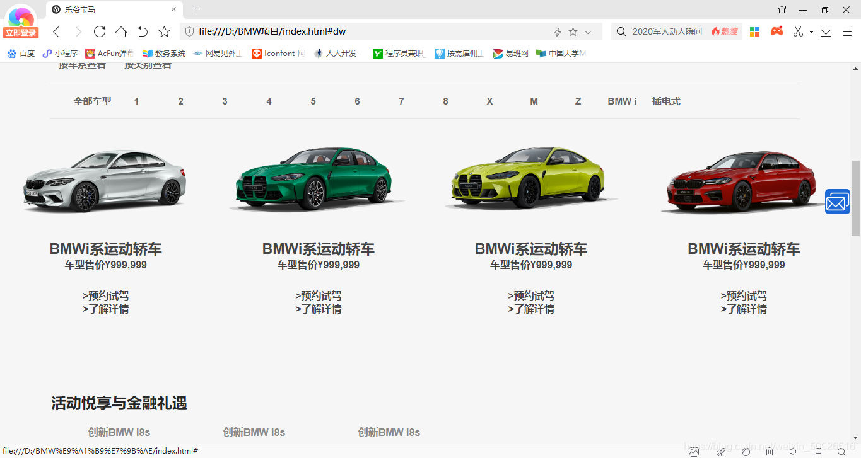Open the 人人开发 bookmark

tap(339, 54)
